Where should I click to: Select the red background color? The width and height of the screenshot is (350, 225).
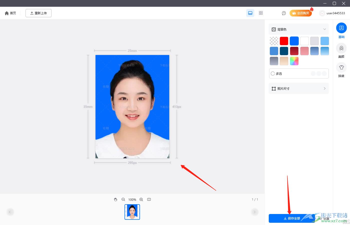click(x=284, y=41)
